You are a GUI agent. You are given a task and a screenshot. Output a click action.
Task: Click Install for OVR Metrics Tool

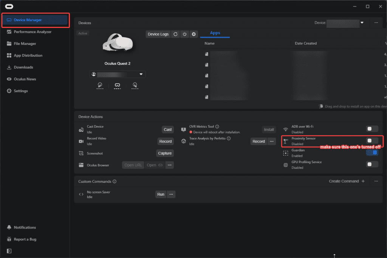pos(269,130)
